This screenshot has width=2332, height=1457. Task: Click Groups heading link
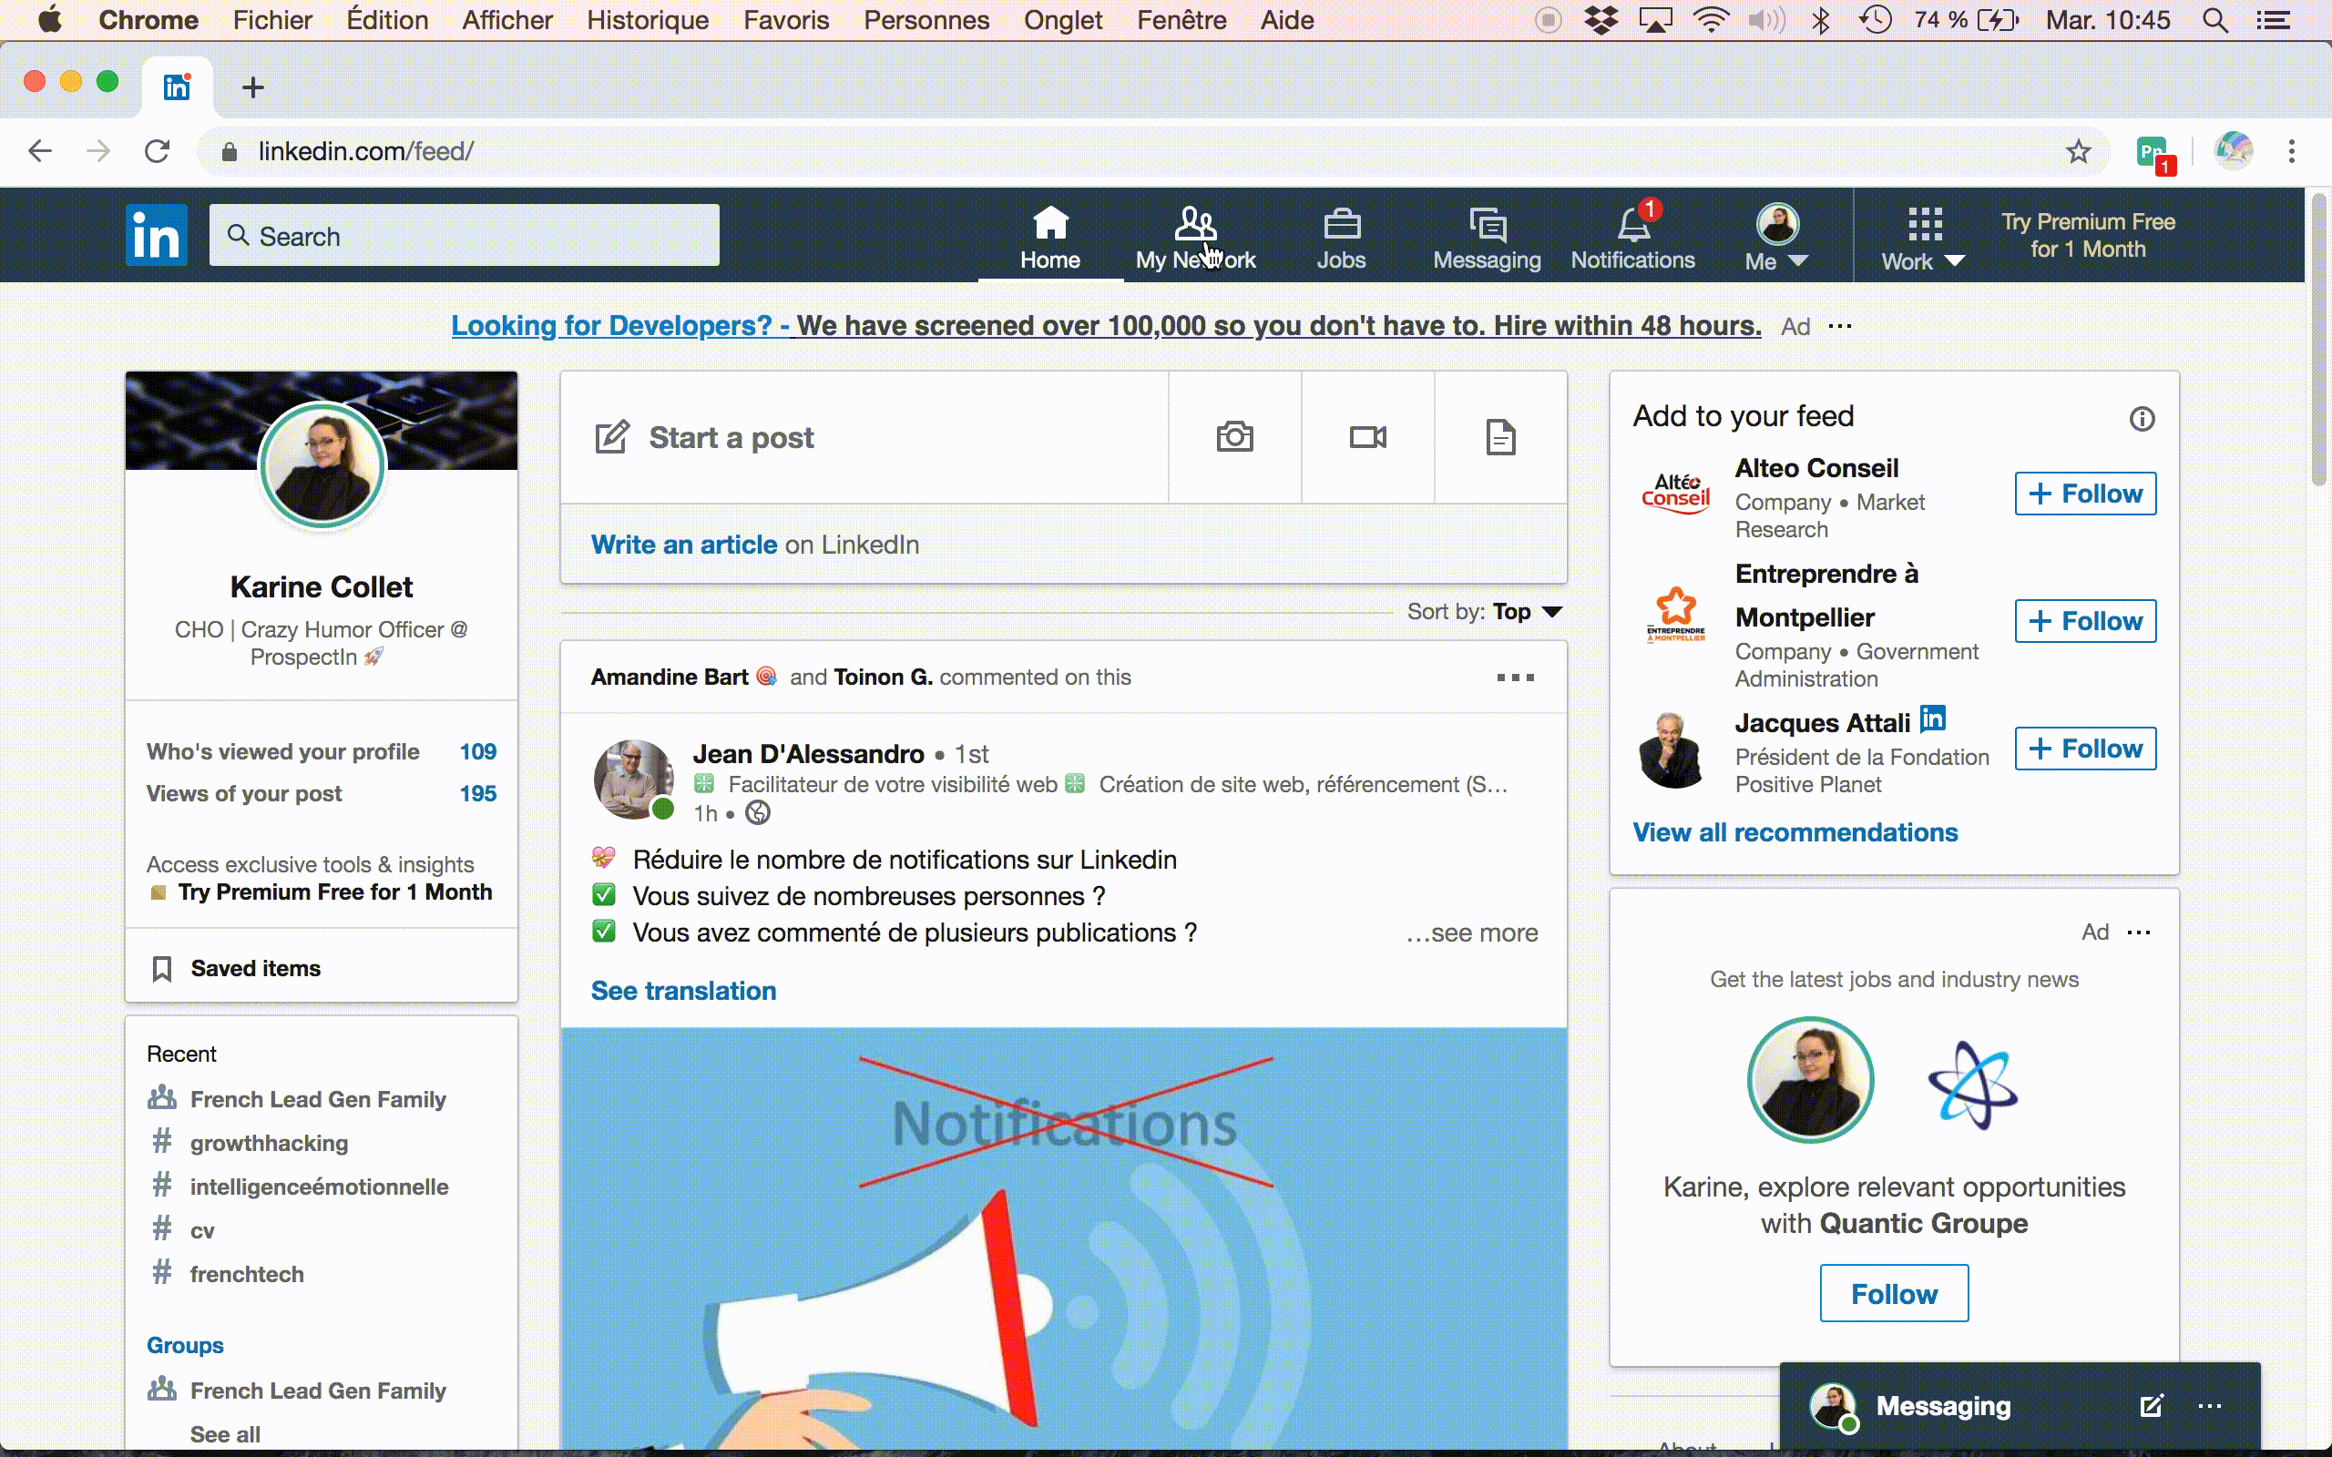(x=185, y=1345)
